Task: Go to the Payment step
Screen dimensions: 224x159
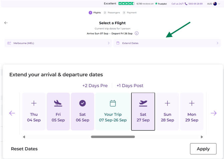Action: pos(130,13)
